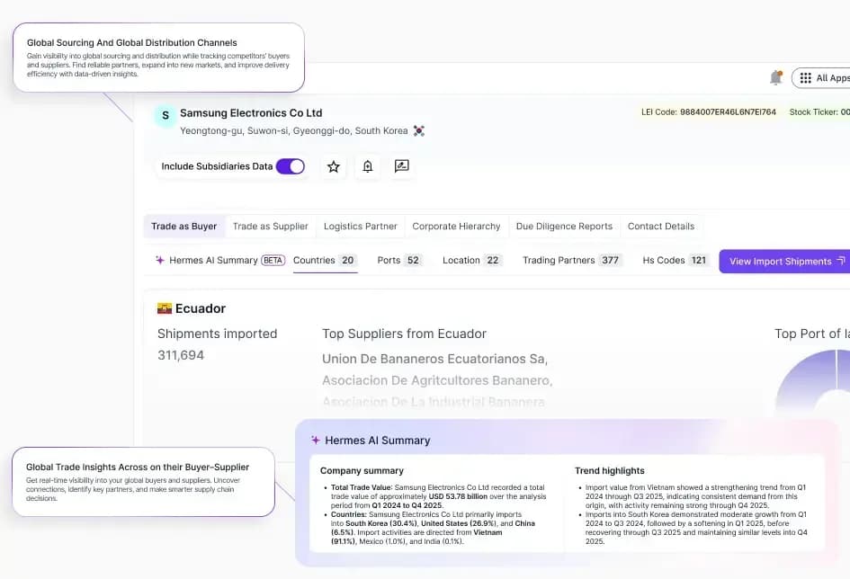Image resolution: width=850 pixels, height=579 pixels.
Task: Click the notes icon next to the alert
Action: coord(401,166)
